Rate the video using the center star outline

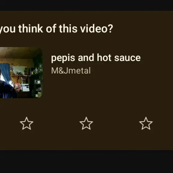tap(86, 123)
